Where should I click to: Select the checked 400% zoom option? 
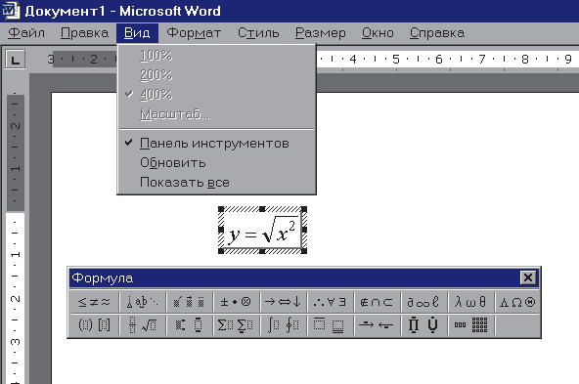coord(217,95)
